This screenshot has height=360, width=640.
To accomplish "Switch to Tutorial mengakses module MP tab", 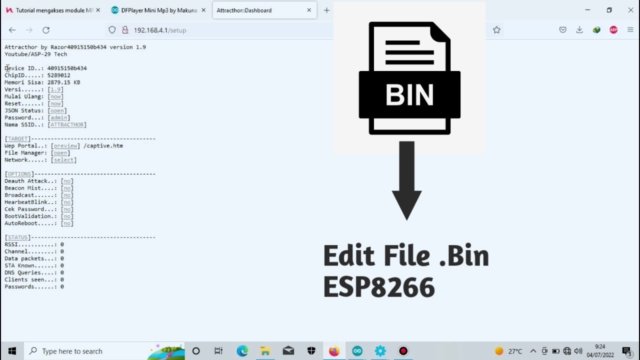I will (53, 10).
